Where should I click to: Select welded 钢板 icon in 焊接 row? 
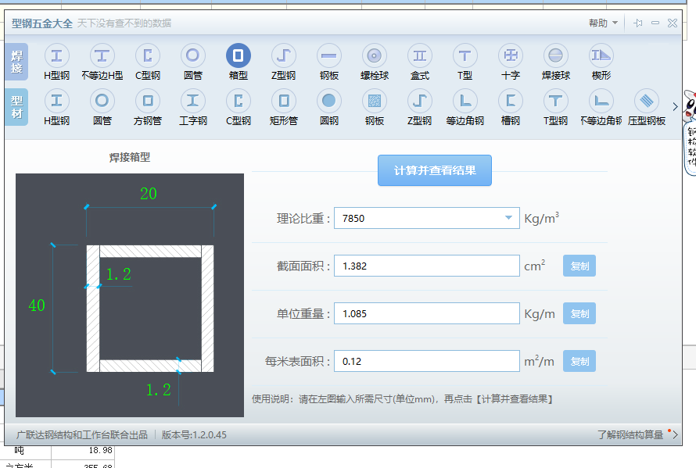pos(329,55)
